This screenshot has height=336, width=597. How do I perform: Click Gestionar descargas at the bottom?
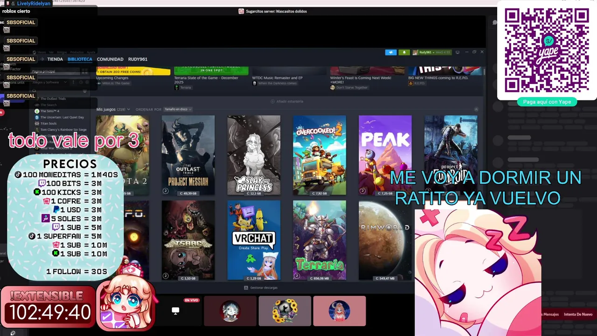point(261,287)
